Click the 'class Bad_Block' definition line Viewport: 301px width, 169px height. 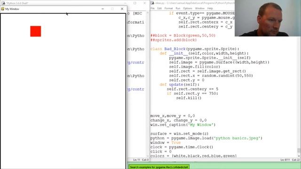click(x=195, y=49)
